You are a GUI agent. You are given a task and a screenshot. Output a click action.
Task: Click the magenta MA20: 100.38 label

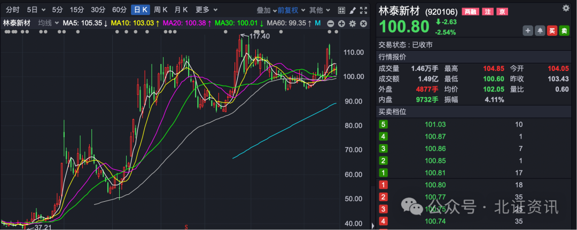(184, 23)
